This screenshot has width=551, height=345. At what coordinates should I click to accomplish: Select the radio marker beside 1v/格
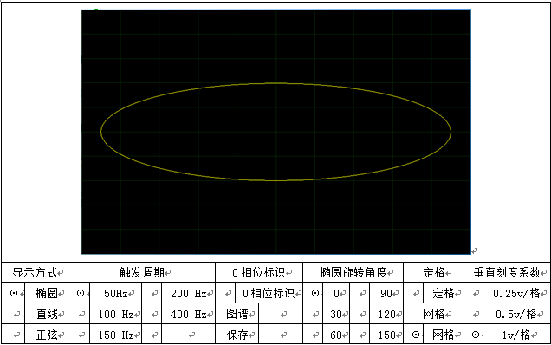(x=476, y=335)
